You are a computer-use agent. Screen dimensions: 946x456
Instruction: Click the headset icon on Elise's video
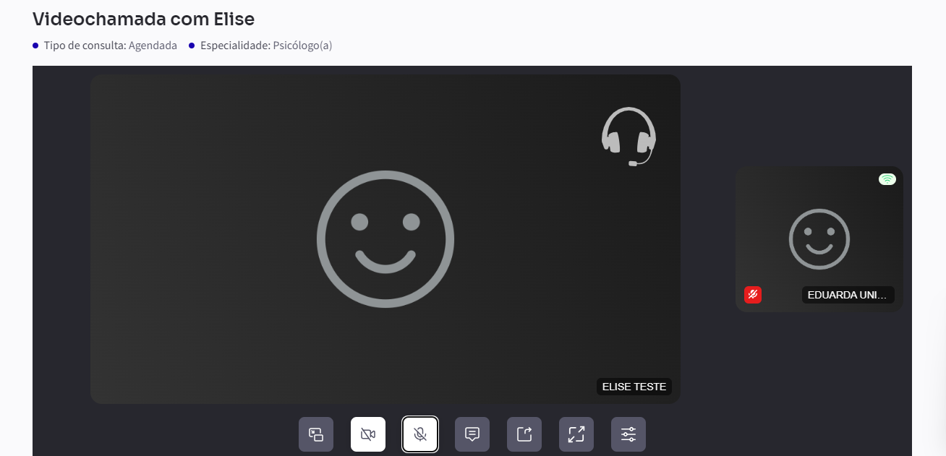628,137
